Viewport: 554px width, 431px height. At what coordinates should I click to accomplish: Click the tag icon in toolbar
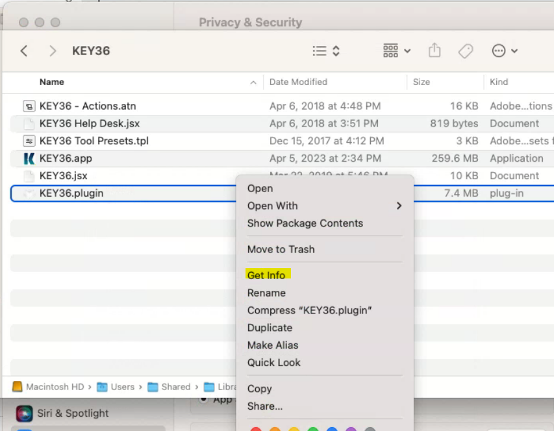click(466, 51)
